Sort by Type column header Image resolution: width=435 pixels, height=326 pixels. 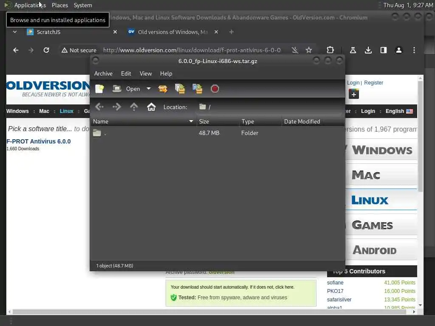pyautogui.click(x=260, y=121)
